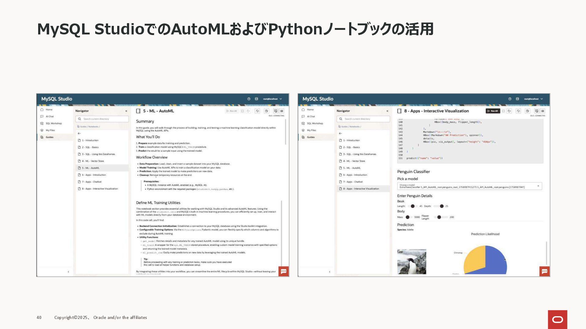
Task: Open database connections icon in right Studio header
Action: pyautogui.click(x=517, y=99)
